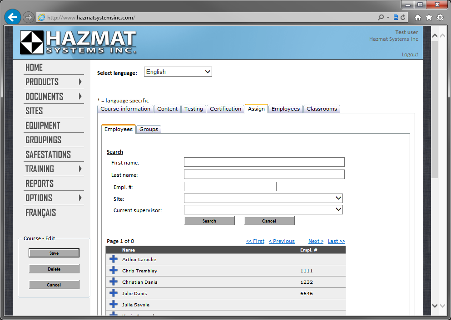451x320 pixels.
Task: Open the Reports menu item
Action: coord(40,184)
